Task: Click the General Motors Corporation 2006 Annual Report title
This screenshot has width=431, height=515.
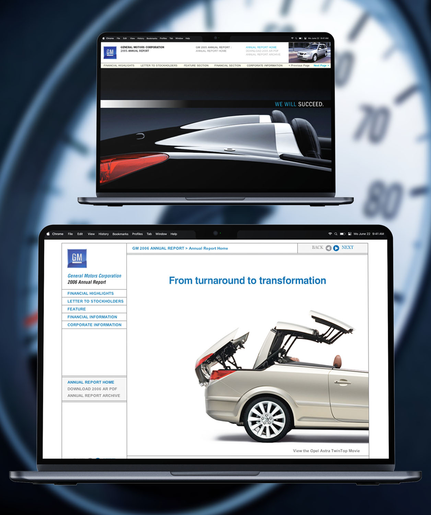Action: (94, 279)
